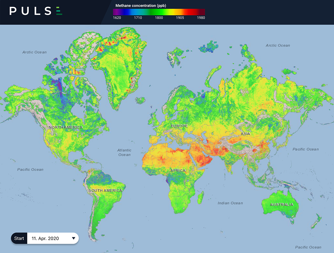Click the methane concentration color gradient bar
Image resolution: width=334 pixels, height=253 pixels.
159,12
